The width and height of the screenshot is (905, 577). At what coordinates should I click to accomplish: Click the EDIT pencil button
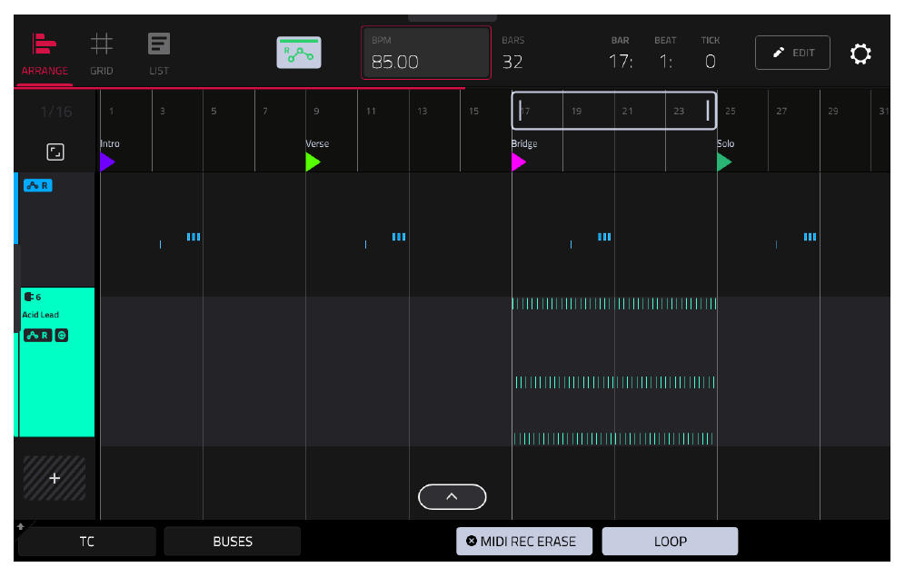click(x=792, y=53)
